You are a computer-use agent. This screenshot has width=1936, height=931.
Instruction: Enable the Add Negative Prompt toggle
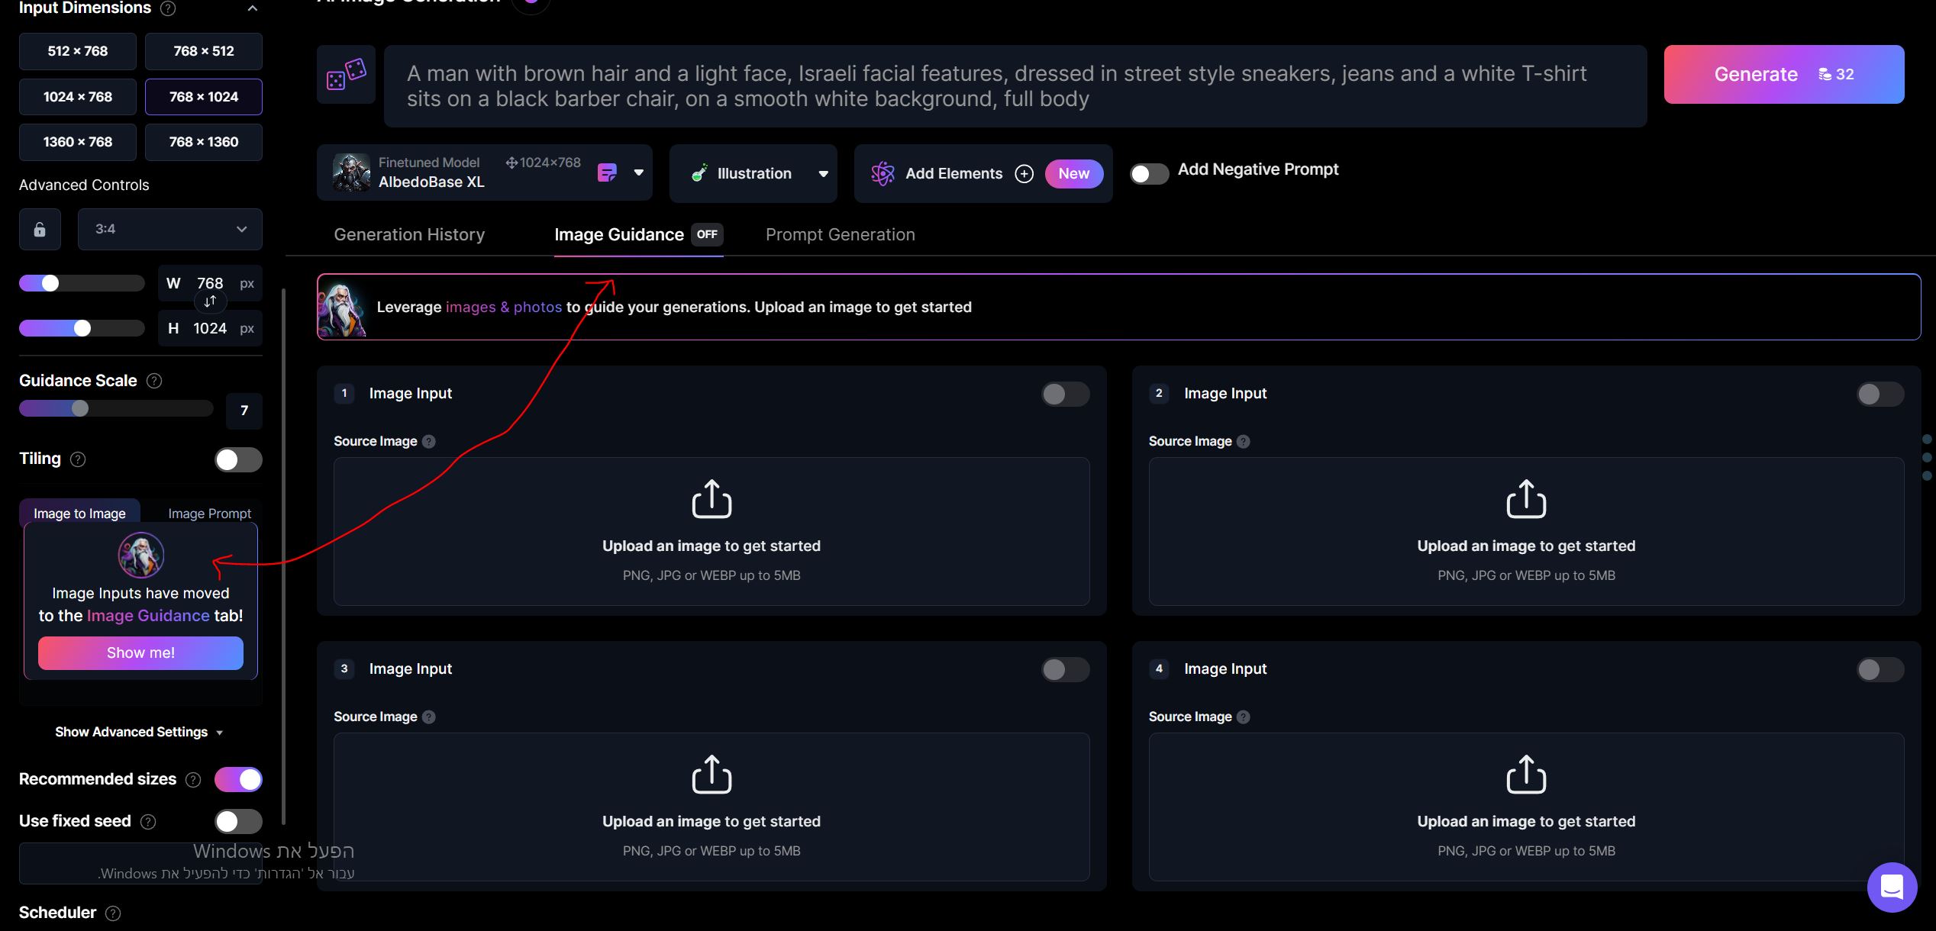point(1149,174)
